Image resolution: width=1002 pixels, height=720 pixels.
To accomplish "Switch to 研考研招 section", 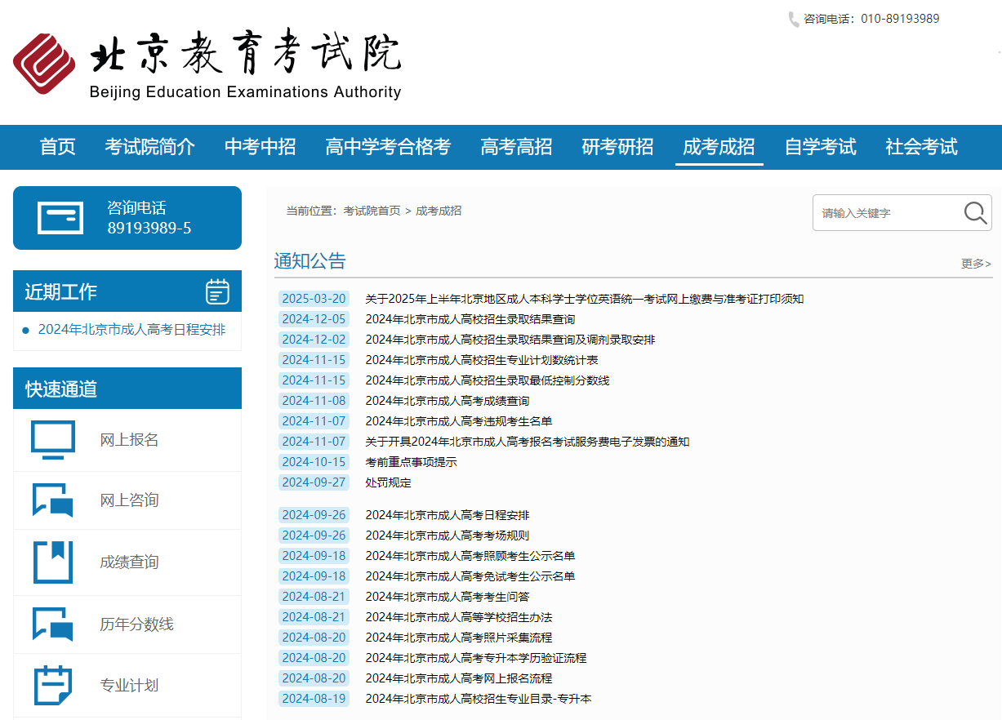I will coord(617,147).
